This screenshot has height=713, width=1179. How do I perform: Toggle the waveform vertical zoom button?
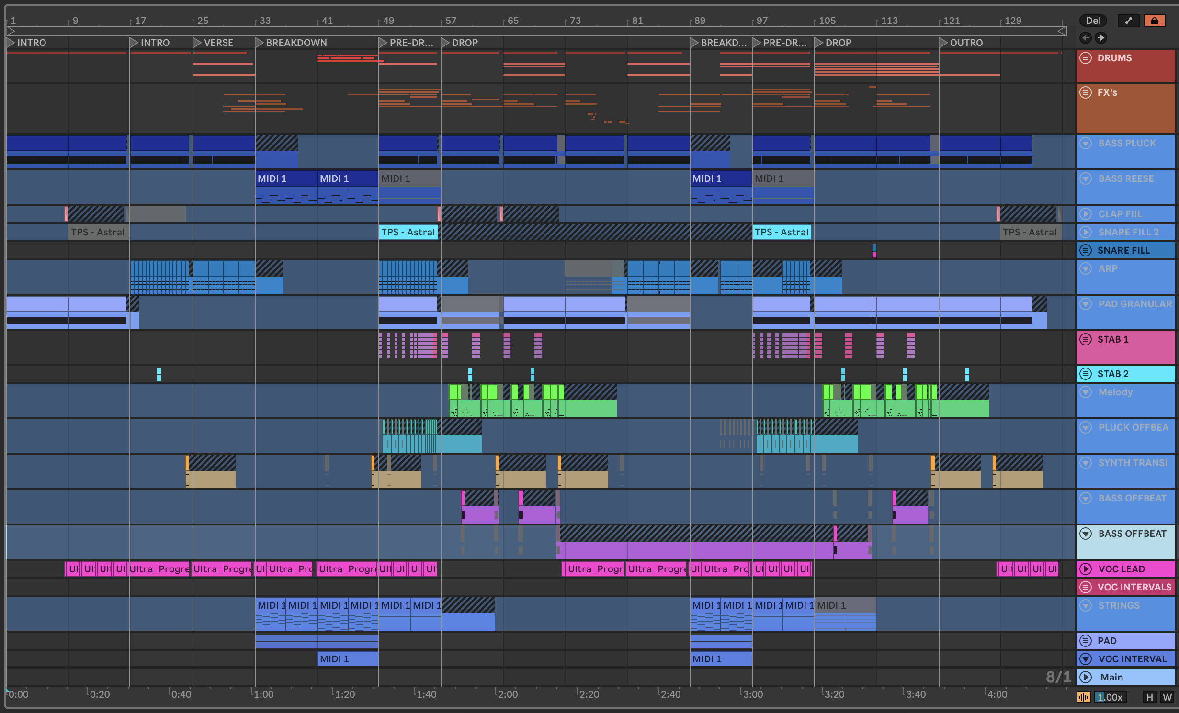tap(1083, 697)
